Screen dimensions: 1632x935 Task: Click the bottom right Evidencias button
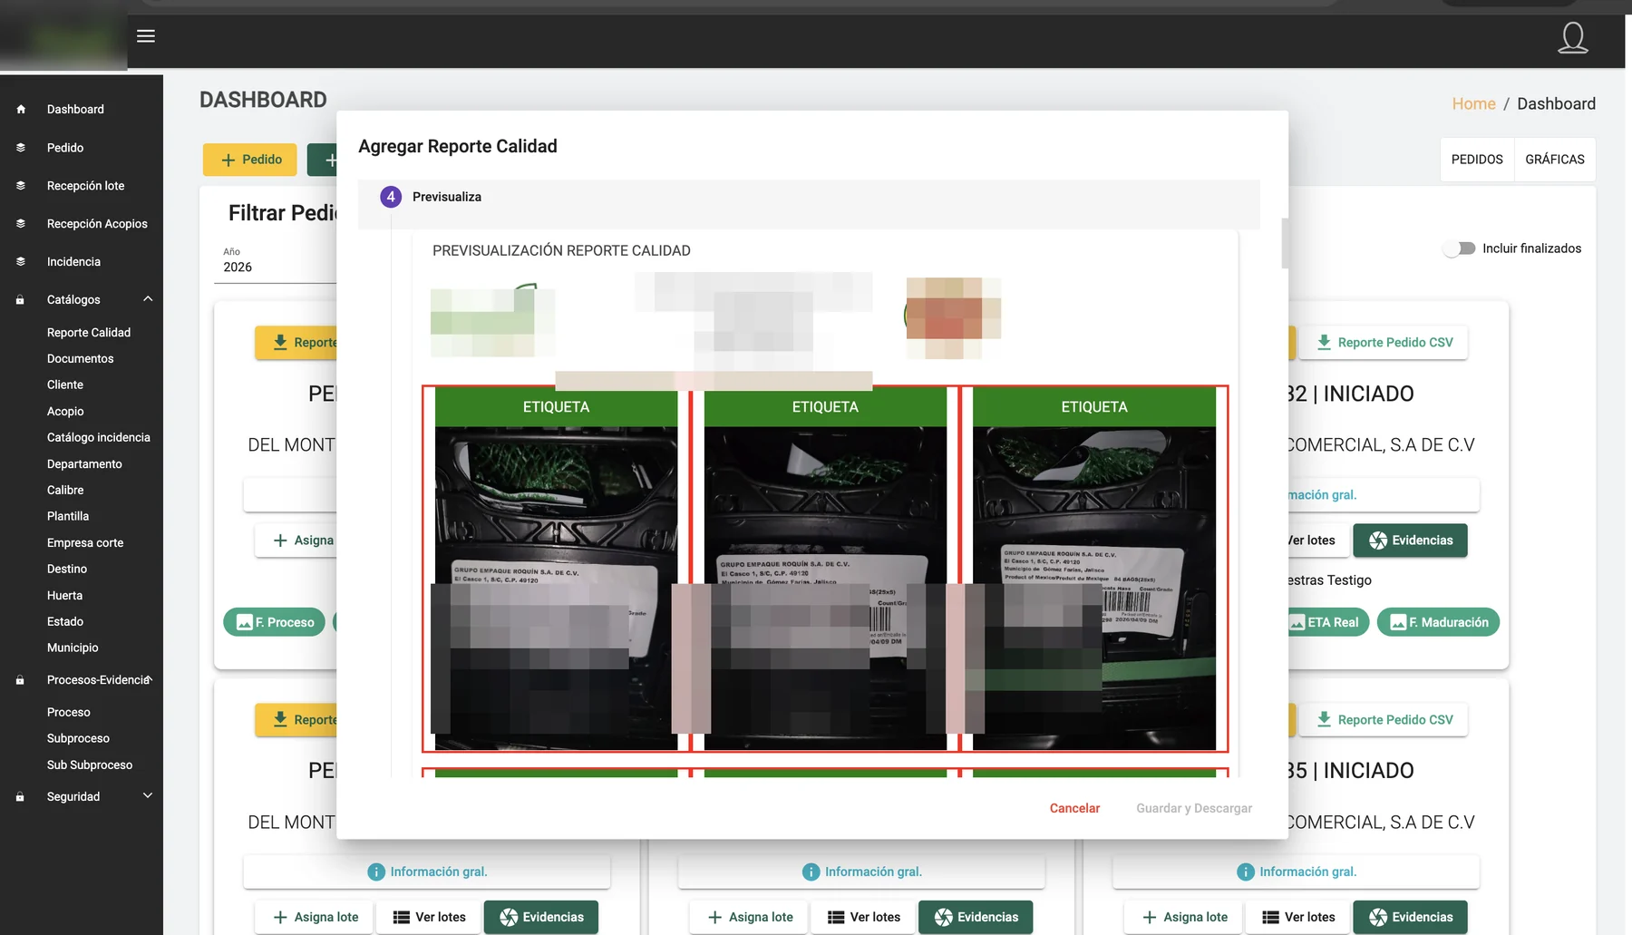point(1410,917)
